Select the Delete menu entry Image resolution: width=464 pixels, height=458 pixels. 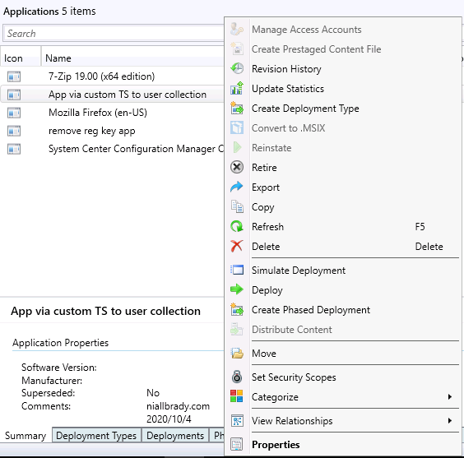click(342, 247)
